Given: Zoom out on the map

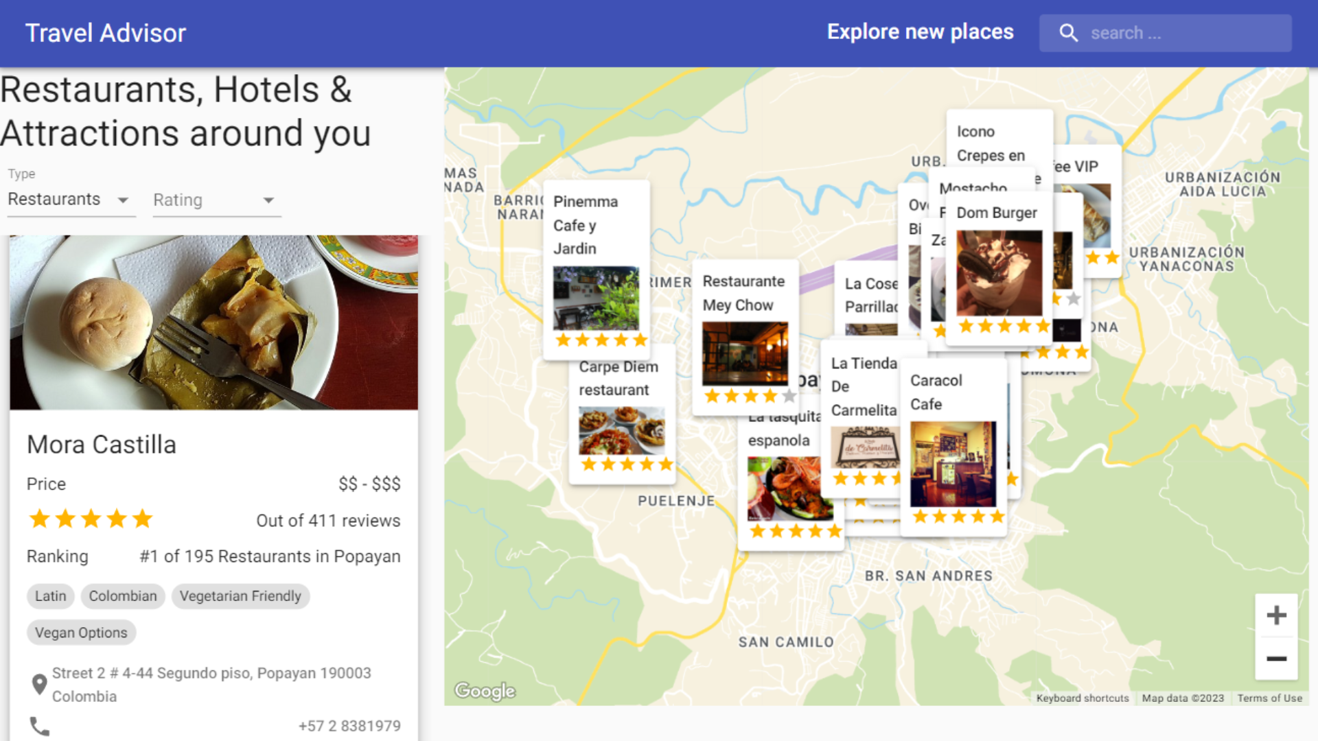Looking at the screenshot, I should [1276, 659].
